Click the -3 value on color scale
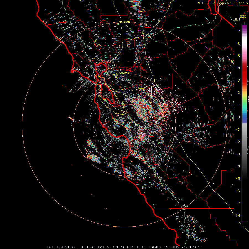Screen dimensions: 249x249 [x=238, y=154]
